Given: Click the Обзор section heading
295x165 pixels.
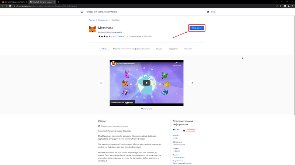Looking at the screenshot, I should pyautogui.click(x=102, y=121).
